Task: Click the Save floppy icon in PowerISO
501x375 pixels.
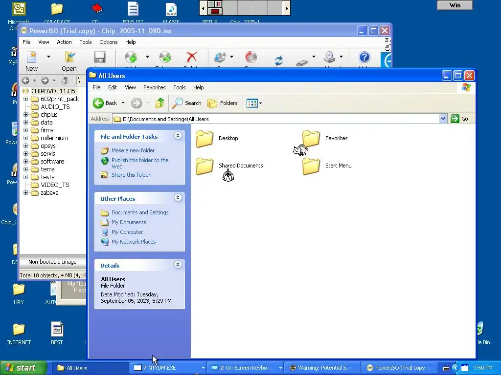Action: click(x=100, y=58)
